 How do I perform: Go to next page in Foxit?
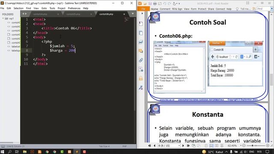[x=183, y=145]
